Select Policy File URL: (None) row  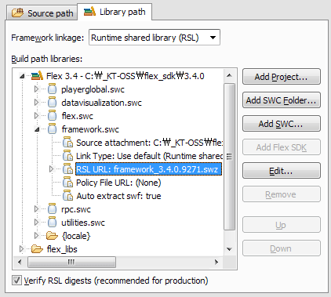tap(118, 183)
